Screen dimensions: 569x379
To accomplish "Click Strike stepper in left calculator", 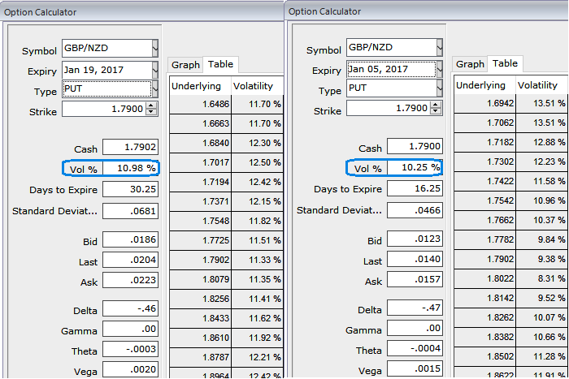I will tap(151, 109).
